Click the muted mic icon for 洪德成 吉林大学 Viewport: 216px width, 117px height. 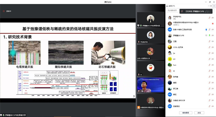210,100
